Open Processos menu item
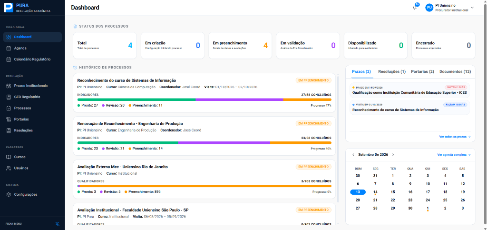 (32, 108)
